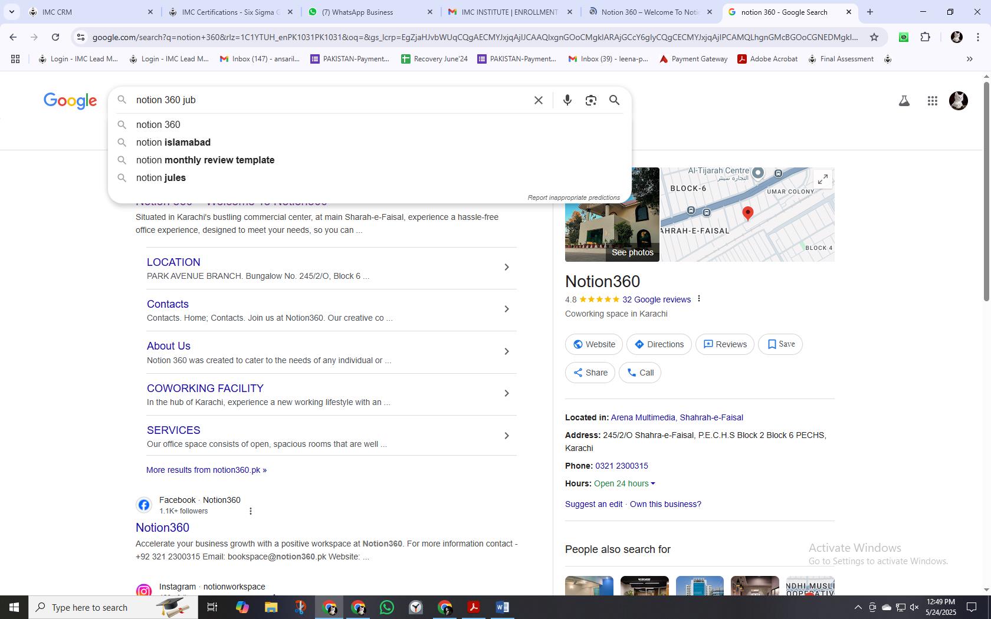
Task: Expand Contacts sitelink chevron
Action: 506,309
